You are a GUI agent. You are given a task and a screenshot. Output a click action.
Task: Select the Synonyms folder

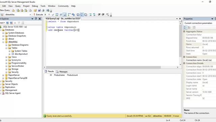tap(16, 60)
